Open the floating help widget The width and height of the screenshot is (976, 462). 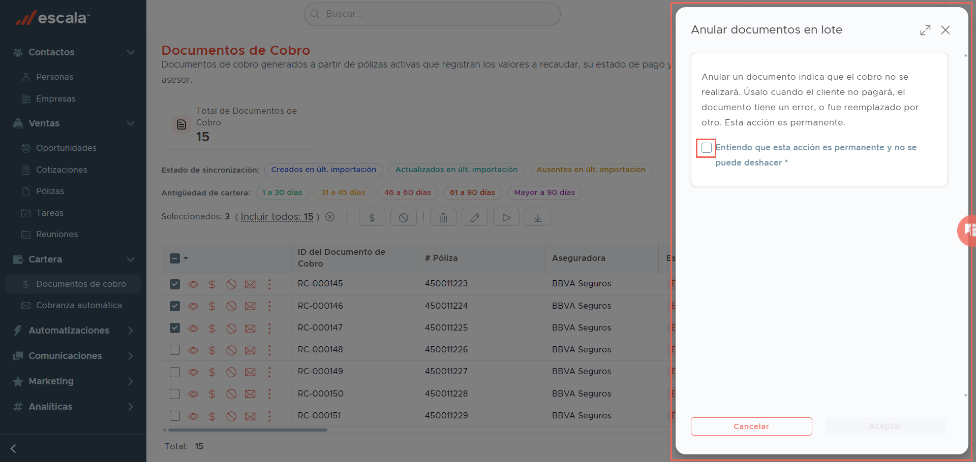967,230
